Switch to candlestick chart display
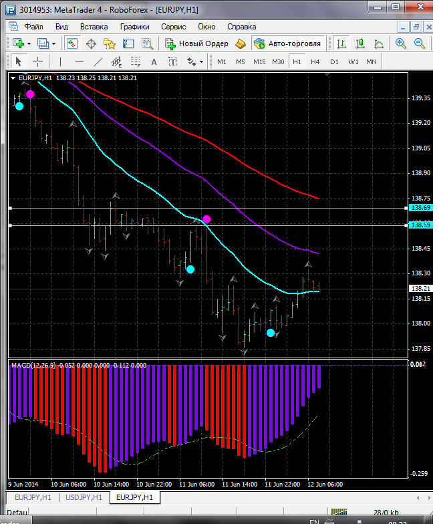 point(359,43)
